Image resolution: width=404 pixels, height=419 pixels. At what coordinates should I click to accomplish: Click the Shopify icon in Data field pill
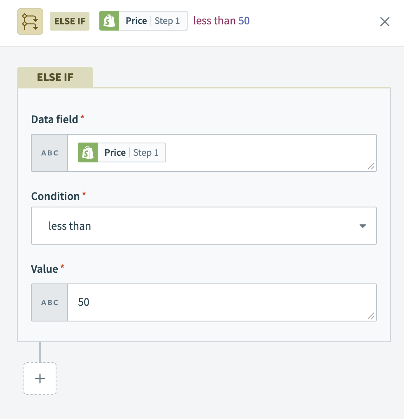tap(88, 153)
